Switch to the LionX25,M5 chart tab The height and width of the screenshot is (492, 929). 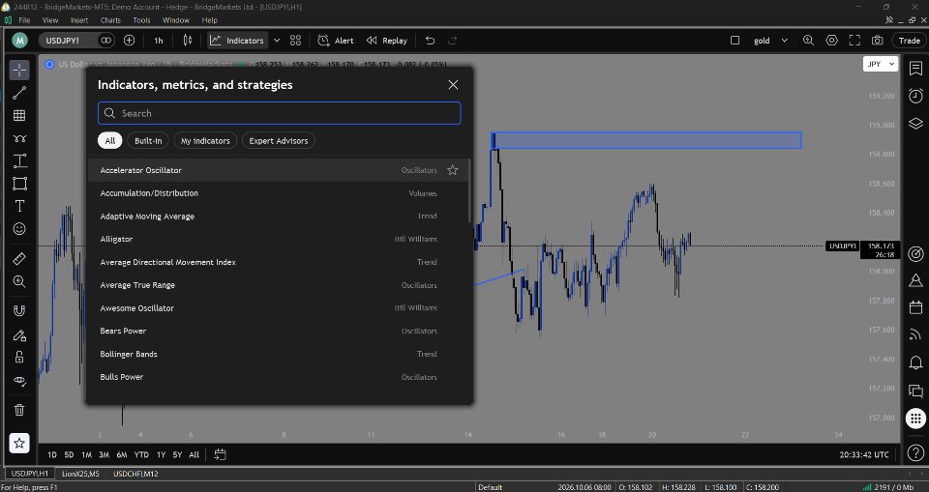point(80,474)
